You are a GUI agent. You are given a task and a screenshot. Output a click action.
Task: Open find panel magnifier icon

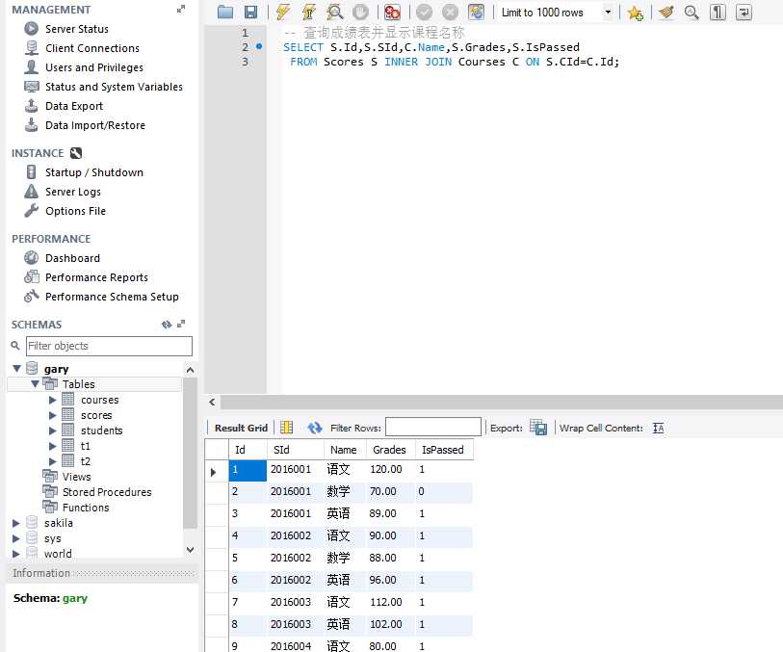click(x=692, y=12)
